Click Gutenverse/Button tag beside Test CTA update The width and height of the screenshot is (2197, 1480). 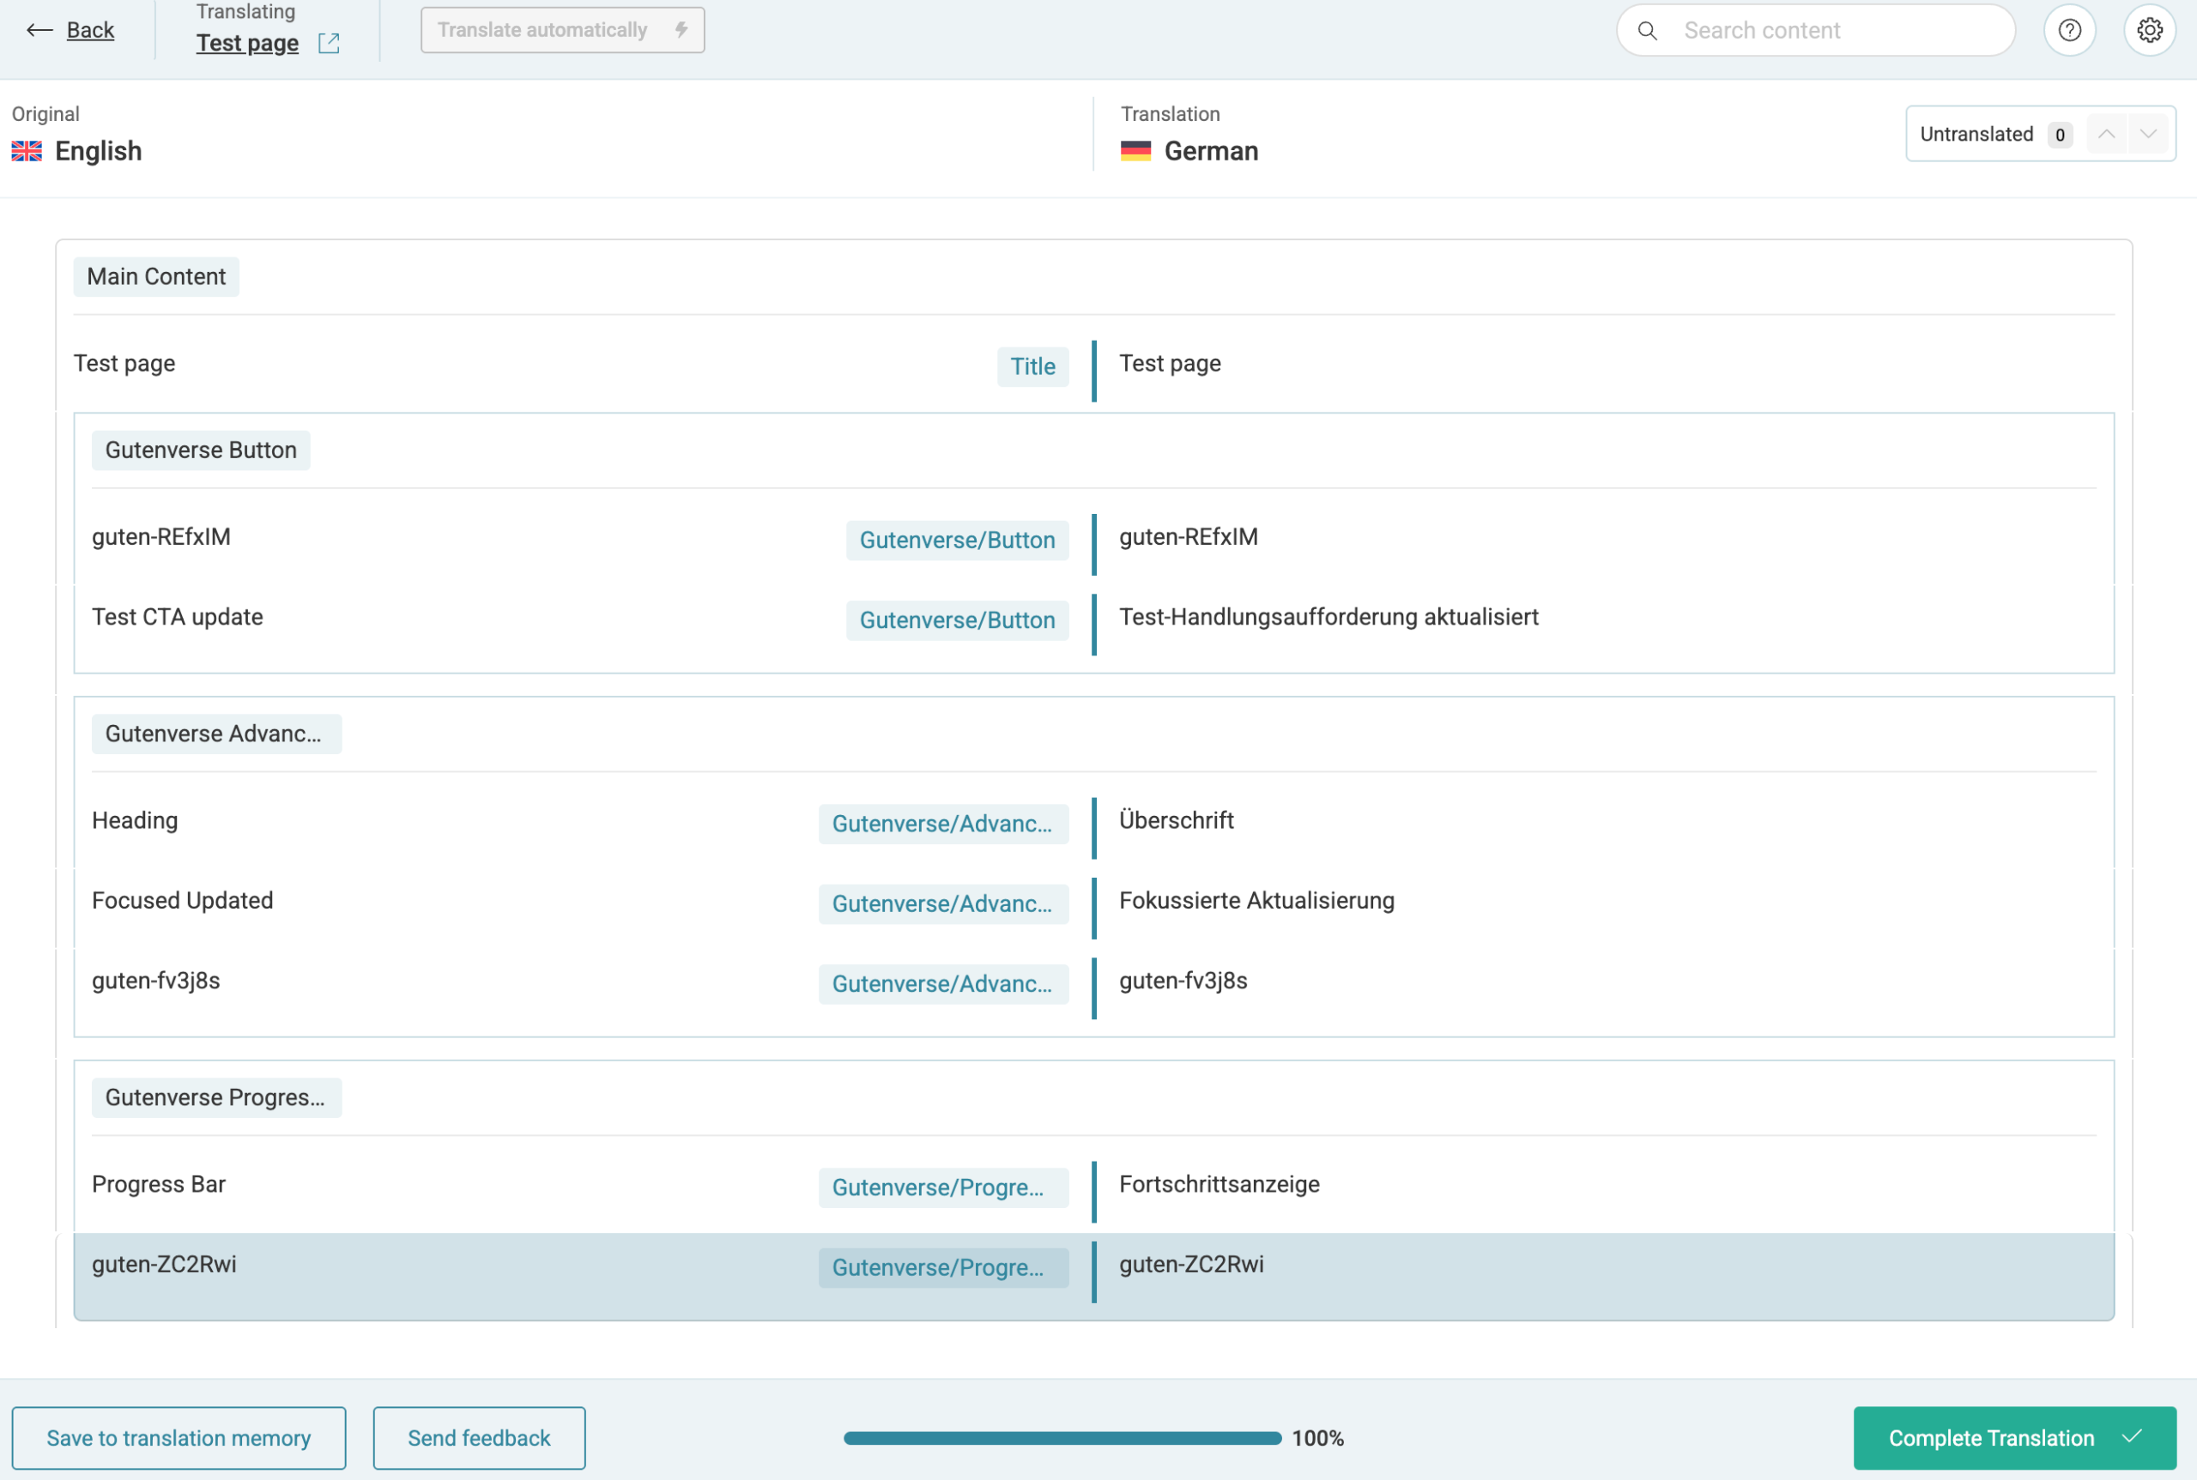pos(958,620)
